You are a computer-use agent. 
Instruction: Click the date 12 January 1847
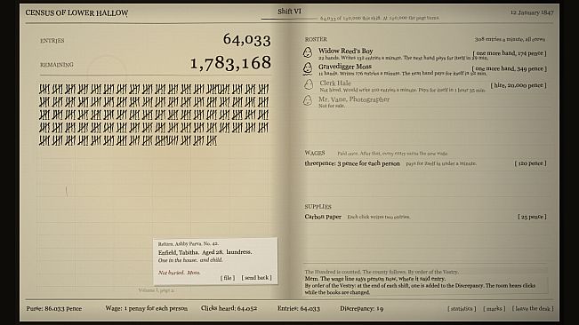tap(532, 12)
